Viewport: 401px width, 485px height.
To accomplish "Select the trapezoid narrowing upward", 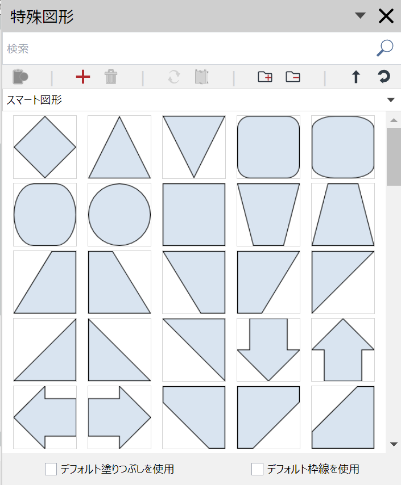I will click(343, 215).
